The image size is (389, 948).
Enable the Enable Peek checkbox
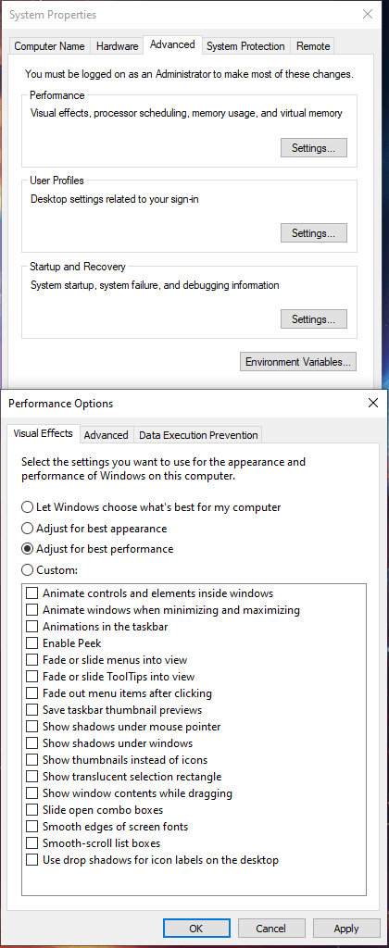coord(31,643)
